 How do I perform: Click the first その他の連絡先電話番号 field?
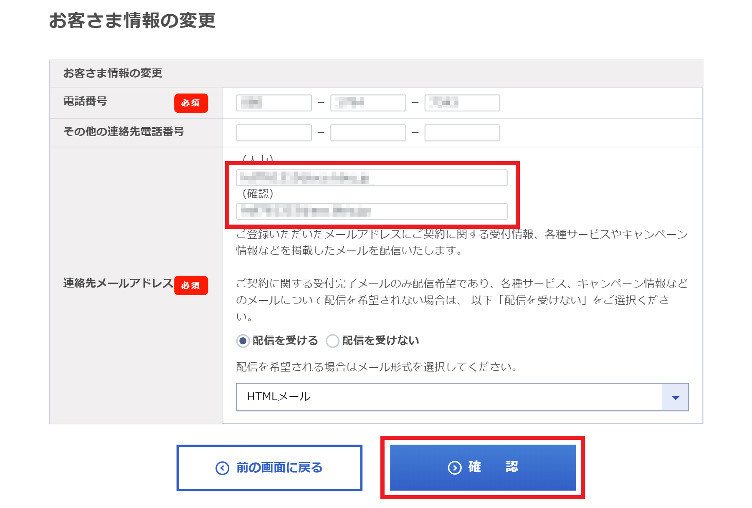(273, 132)
